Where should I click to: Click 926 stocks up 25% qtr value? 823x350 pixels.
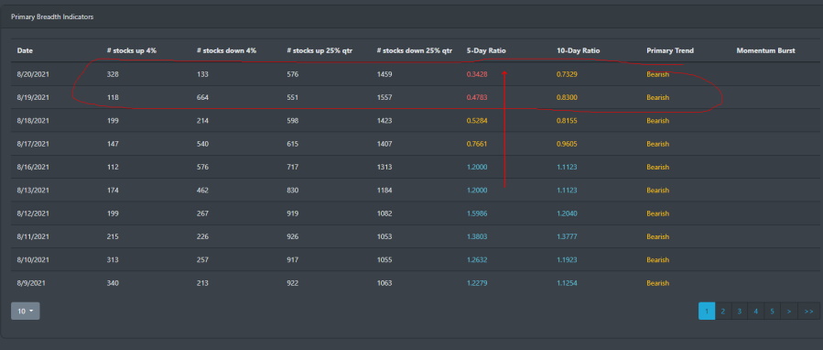(292, 236)
